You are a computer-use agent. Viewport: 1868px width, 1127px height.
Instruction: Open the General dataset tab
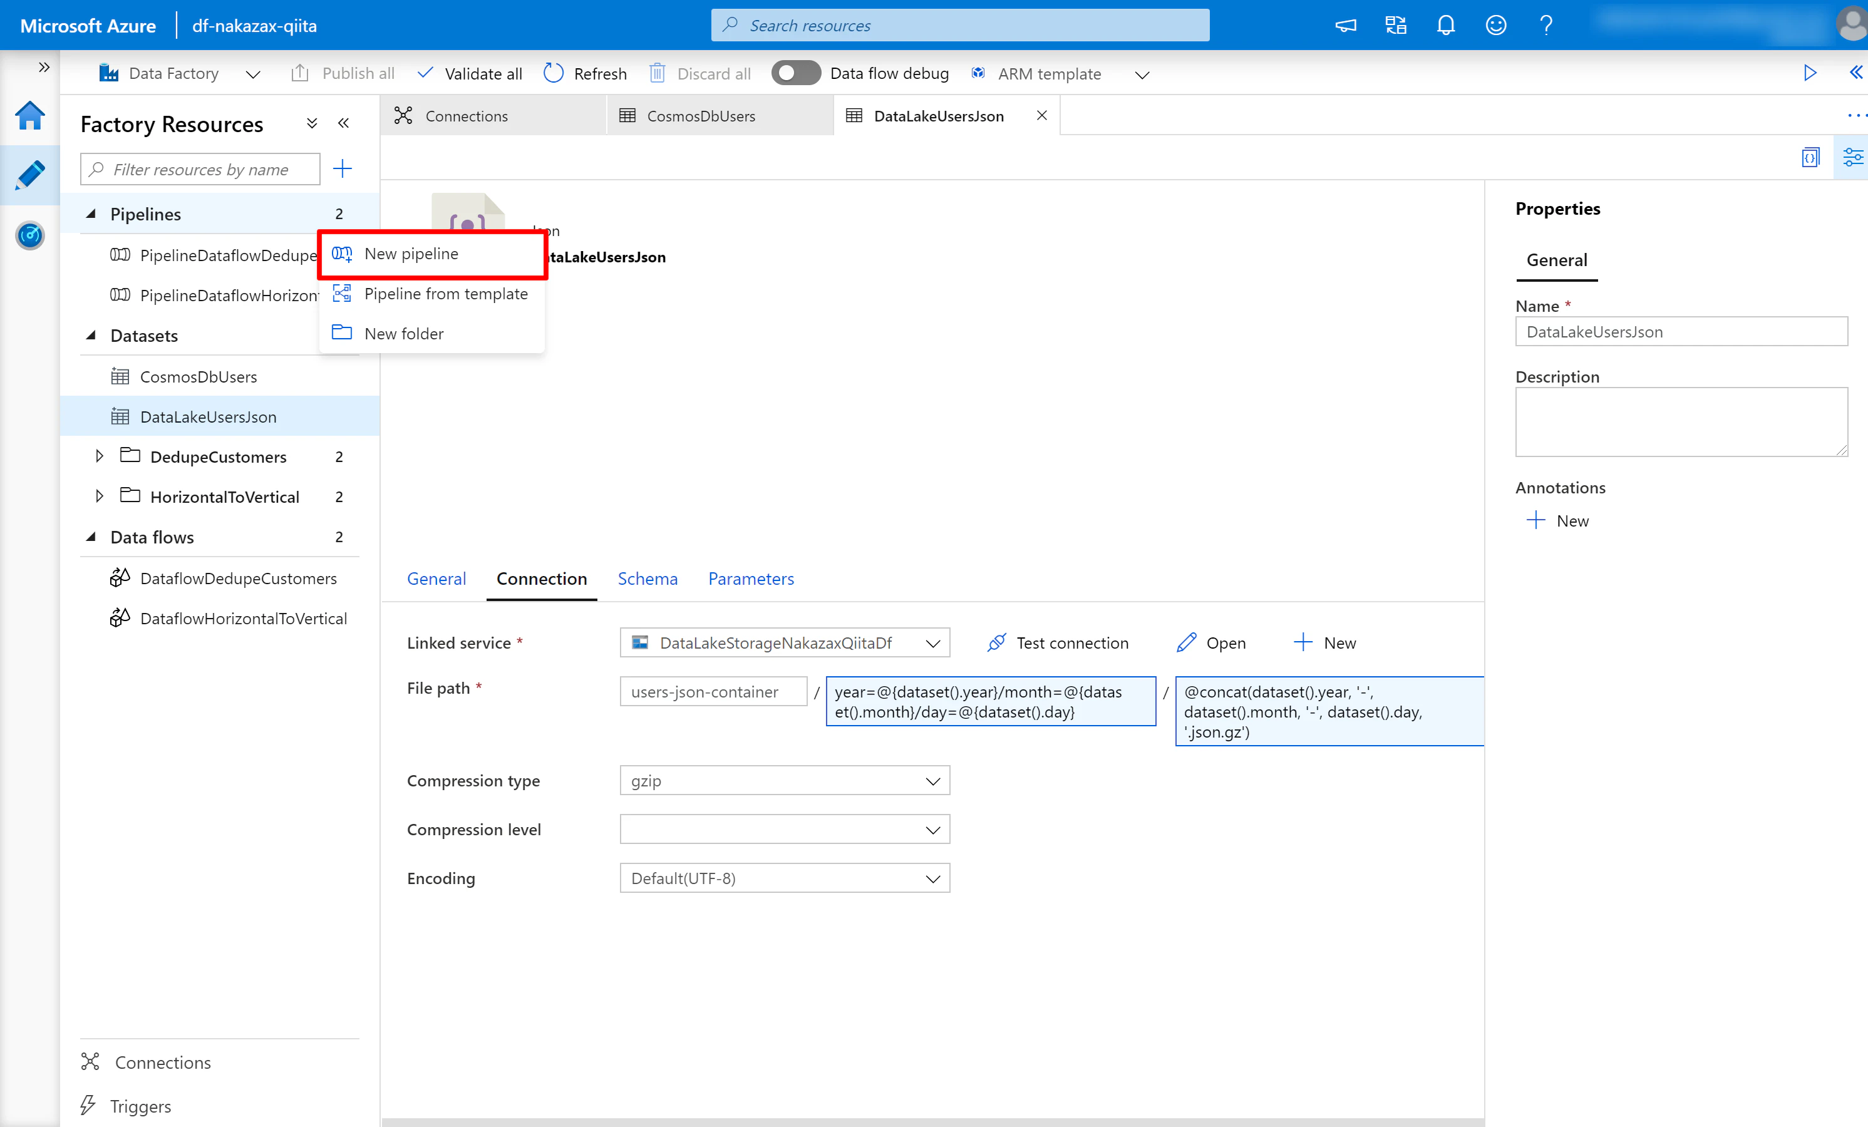coord(436,579)
